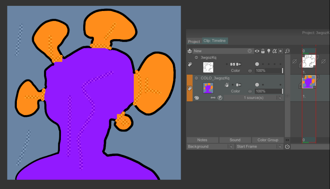Switch to the Project tab
This screenshot has width=330, height=189.
click(x=194, y=41)
